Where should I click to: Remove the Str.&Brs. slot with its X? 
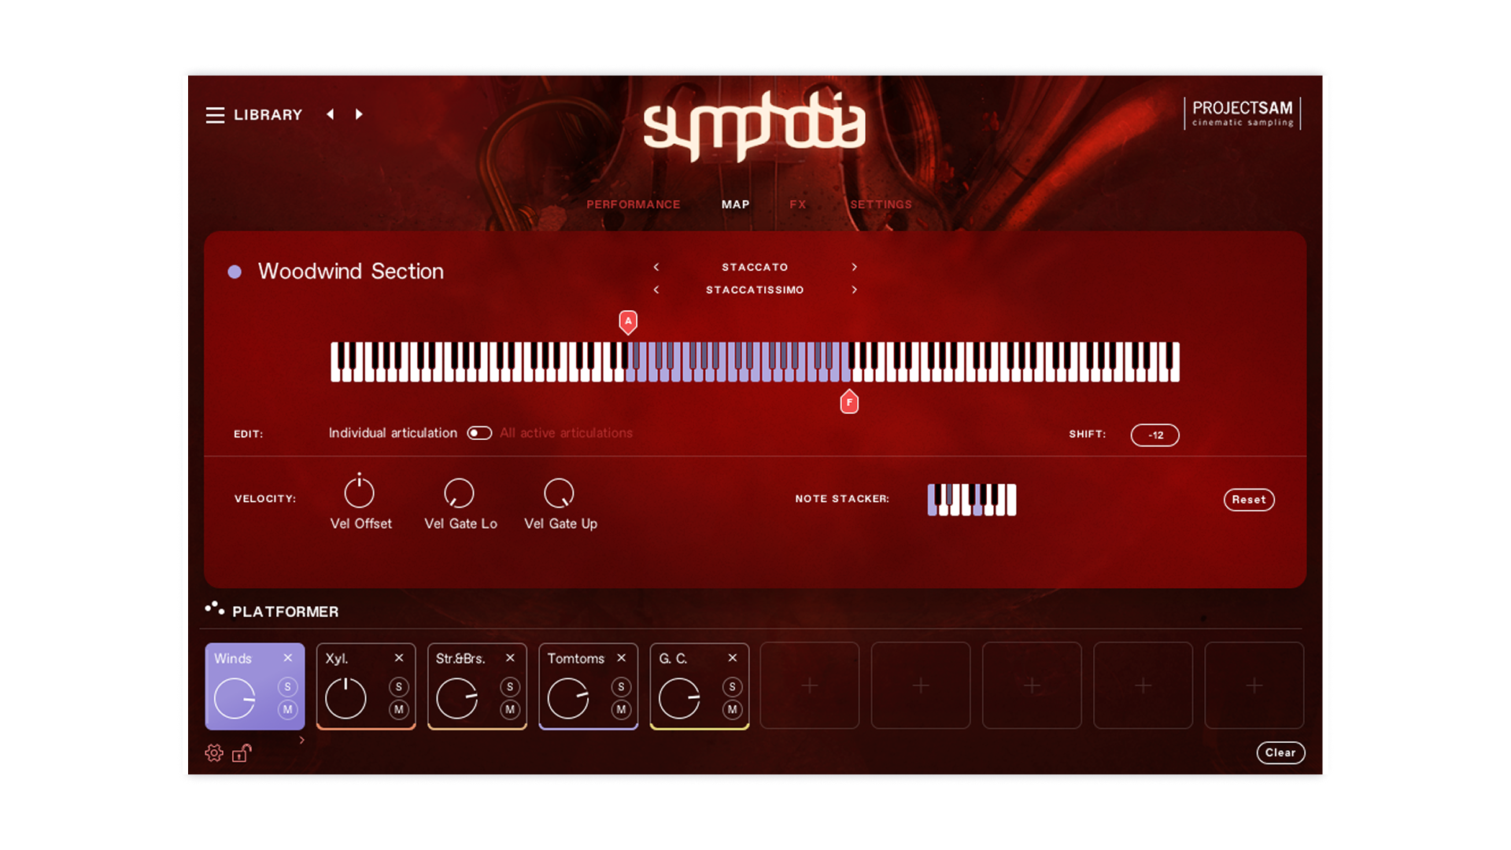coord(510,658)
